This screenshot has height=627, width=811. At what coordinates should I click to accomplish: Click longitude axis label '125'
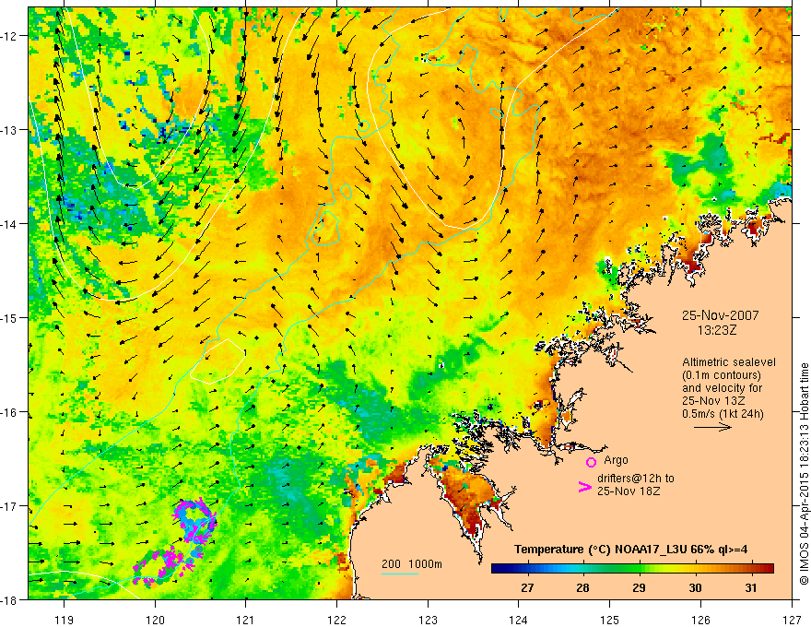click(x=610, y=620)
